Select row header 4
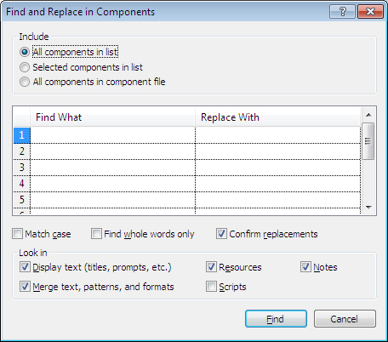Screen dimensions: 388x342 [x=22, y=184]
